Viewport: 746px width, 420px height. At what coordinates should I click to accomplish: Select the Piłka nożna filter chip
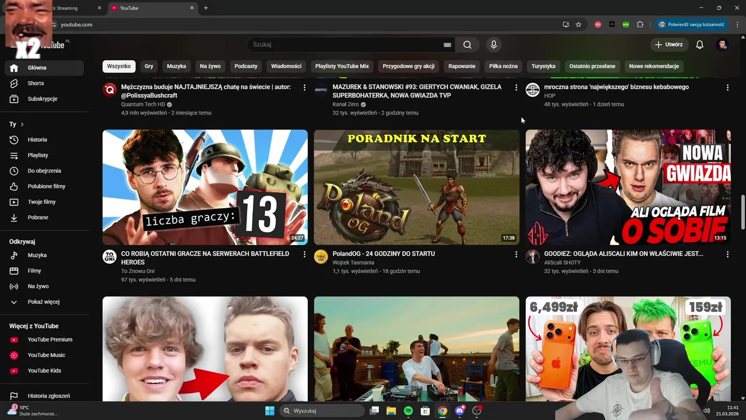pos(504,66)
